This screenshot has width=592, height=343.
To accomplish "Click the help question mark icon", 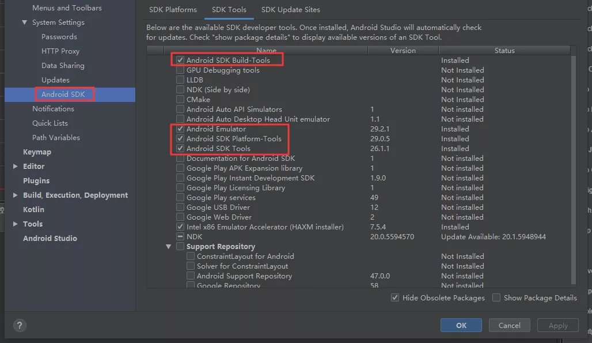I will pyautogui.click(x=20, y=325).
